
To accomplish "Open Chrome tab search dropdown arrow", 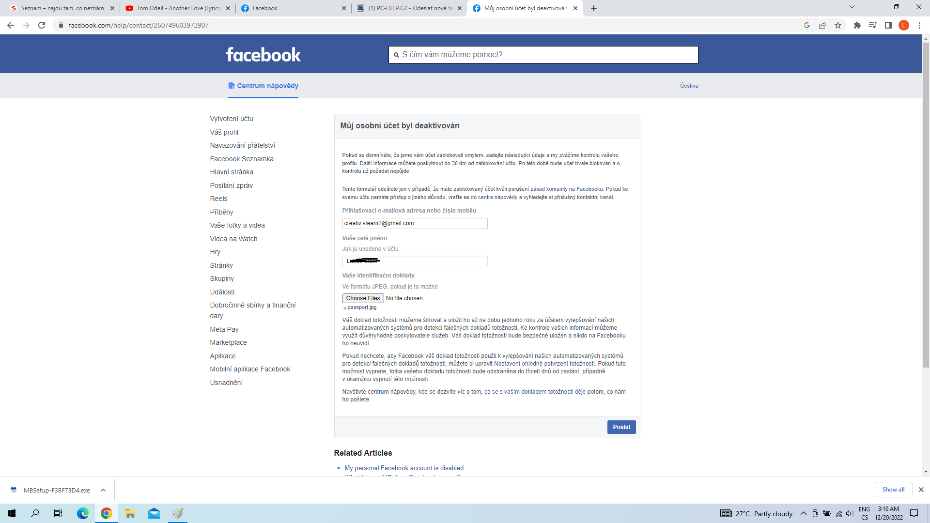I will point(852,7).
